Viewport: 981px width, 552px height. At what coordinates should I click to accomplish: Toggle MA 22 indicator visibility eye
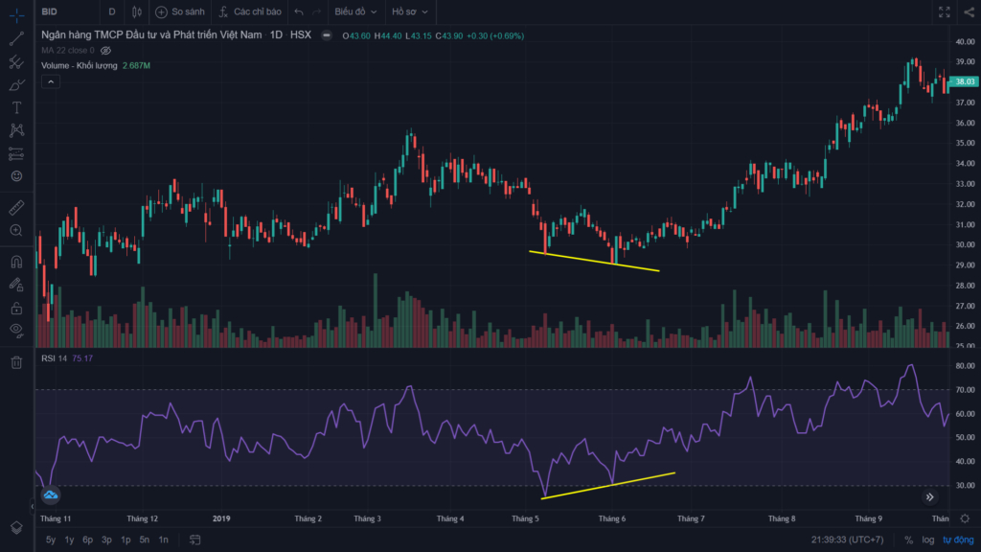tap(105, 51)
